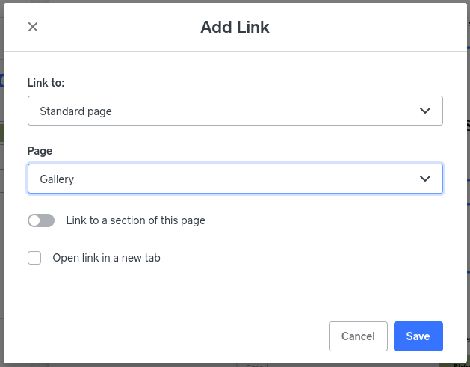This screenshot has height=367, width=470.
Task: Open the Gallery page dropdown
Action: click(x=235, y=179)
